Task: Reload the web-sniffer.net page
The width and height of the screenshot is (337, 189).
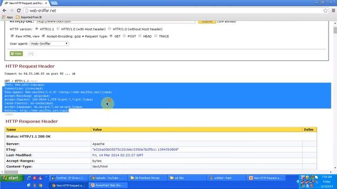Action: 19,10
